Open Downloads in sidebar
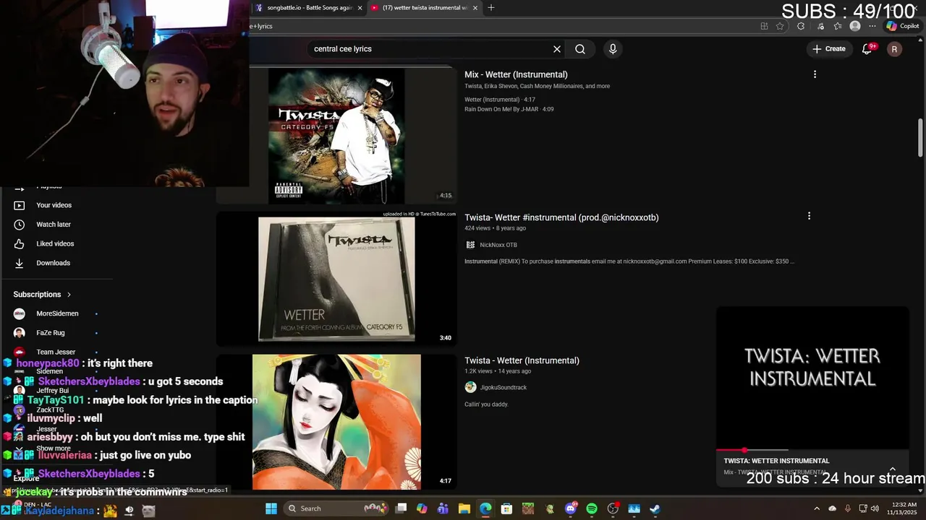The width and height of the screenshot is (926, 520). click(53, 263)
